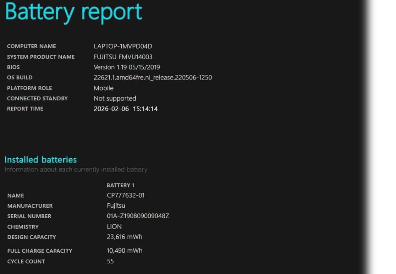This screenshot has width=396, height=274.
Task: Click the FULL CHARGE CAPACITY label
Action: pyautogui.click(x=40, y=251)
